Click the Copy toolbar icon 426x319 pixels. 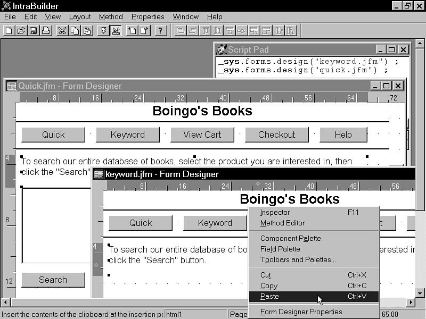[75, 30]
